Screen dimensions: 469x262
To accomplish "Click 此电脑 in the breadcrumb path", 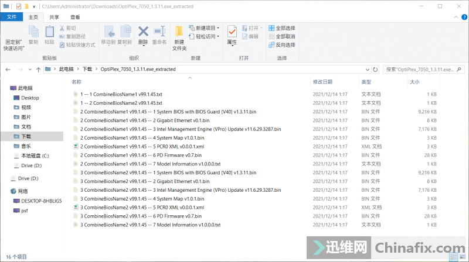I will coord(66,69).
